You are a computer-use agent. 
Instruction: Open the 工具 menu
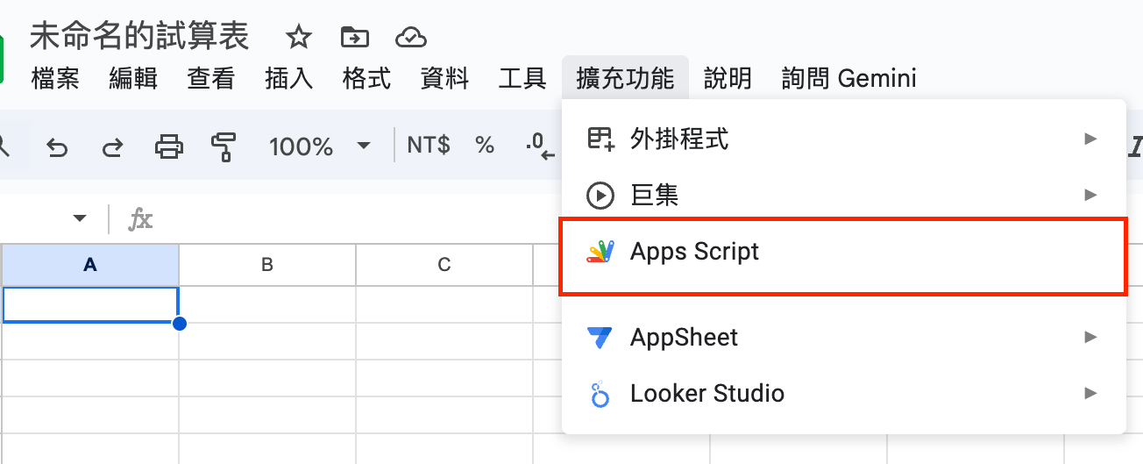[522, 78]
